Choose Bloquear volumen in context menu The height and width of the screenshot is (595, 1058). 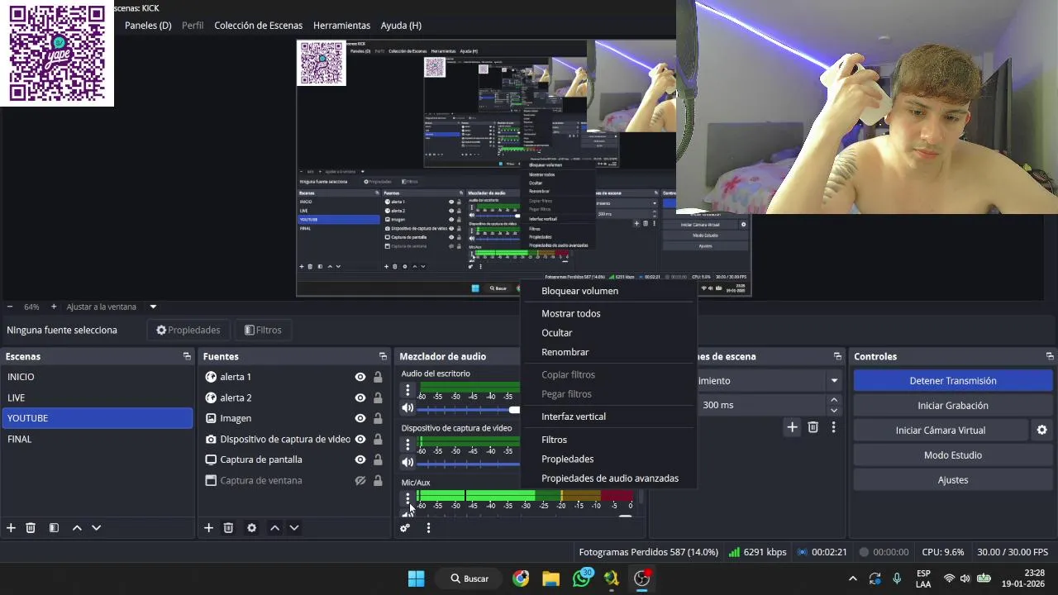click(609, 291)
